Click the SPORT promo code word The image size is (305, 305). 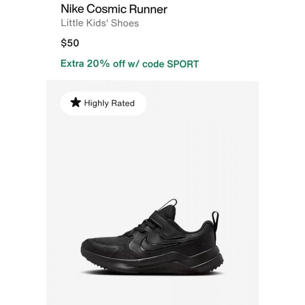coord(183,64)
